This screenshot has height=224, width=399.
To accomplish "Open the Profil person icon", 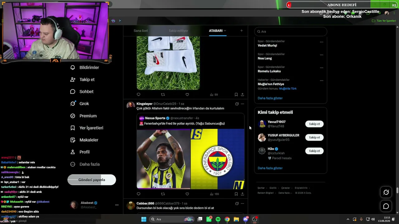I will tap(73, 152).
